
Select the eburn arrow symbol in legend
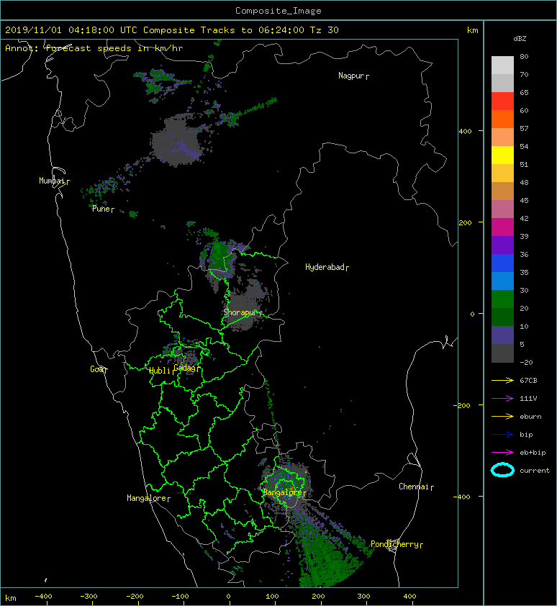click(502, 417)
